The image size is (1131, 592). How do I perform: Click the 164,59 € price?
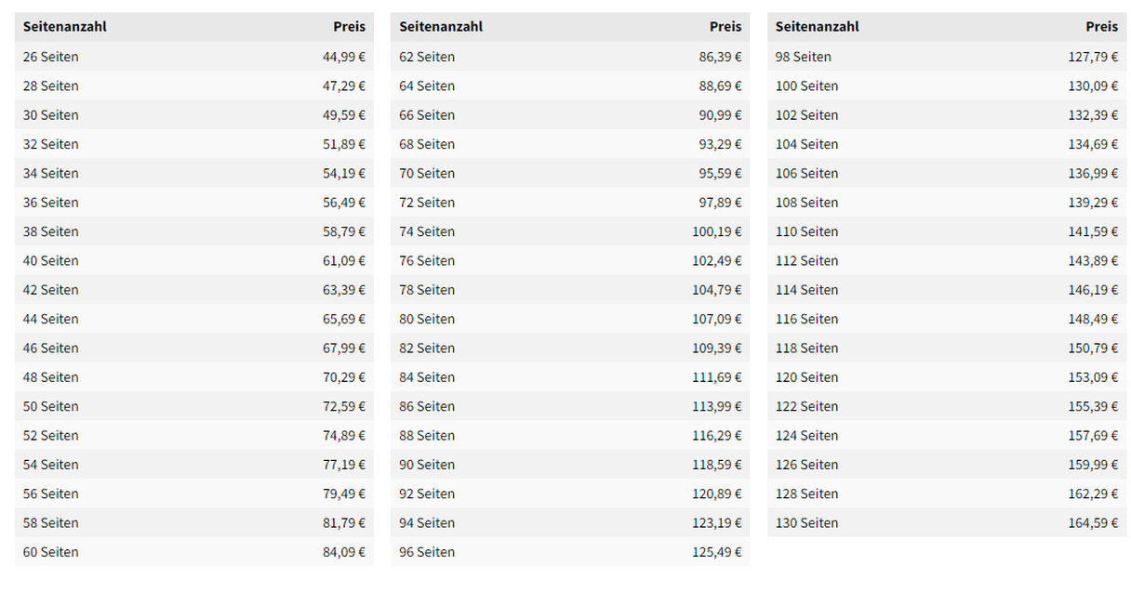coord(1094,522)
